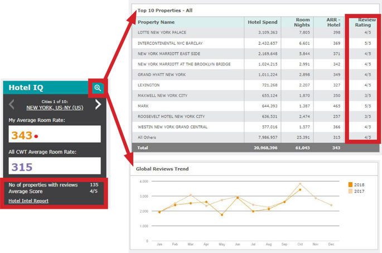Image resolution: width=382 pixels, height=253 pixels.
Task: Click hotel spend value 3,109,363
Action: tap(268, 32)
